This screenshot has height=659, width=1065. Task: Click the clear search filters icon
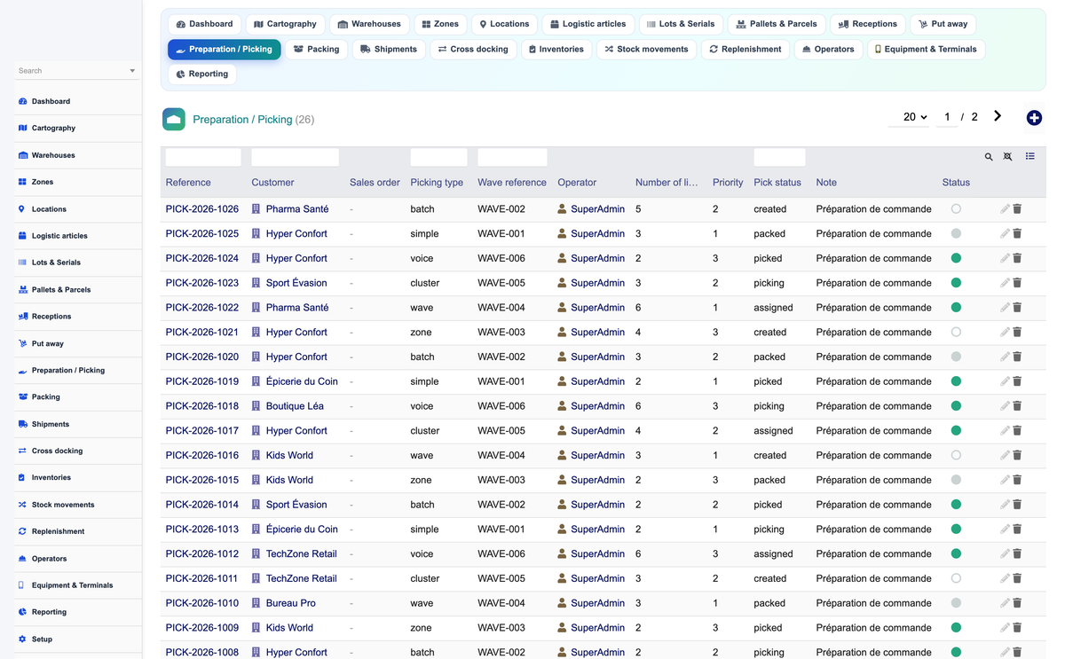(x=1007, y=157)
